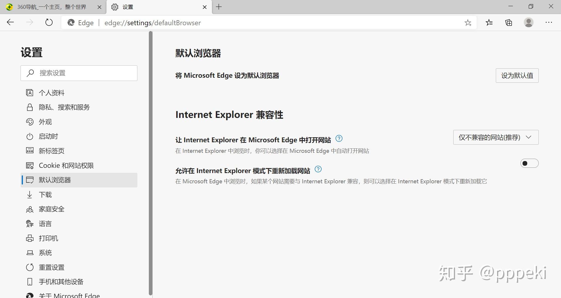Open Cookie 和网站权限 via its sidebar icon

click(x=30, y=165)
